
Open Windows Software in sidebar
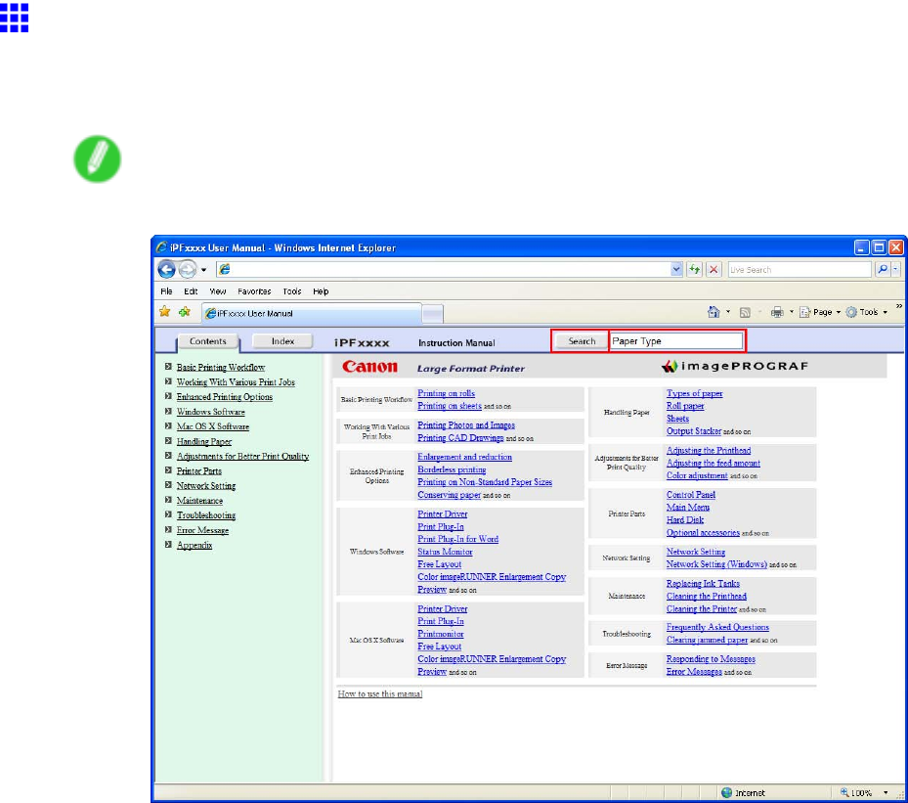point(211,412)
